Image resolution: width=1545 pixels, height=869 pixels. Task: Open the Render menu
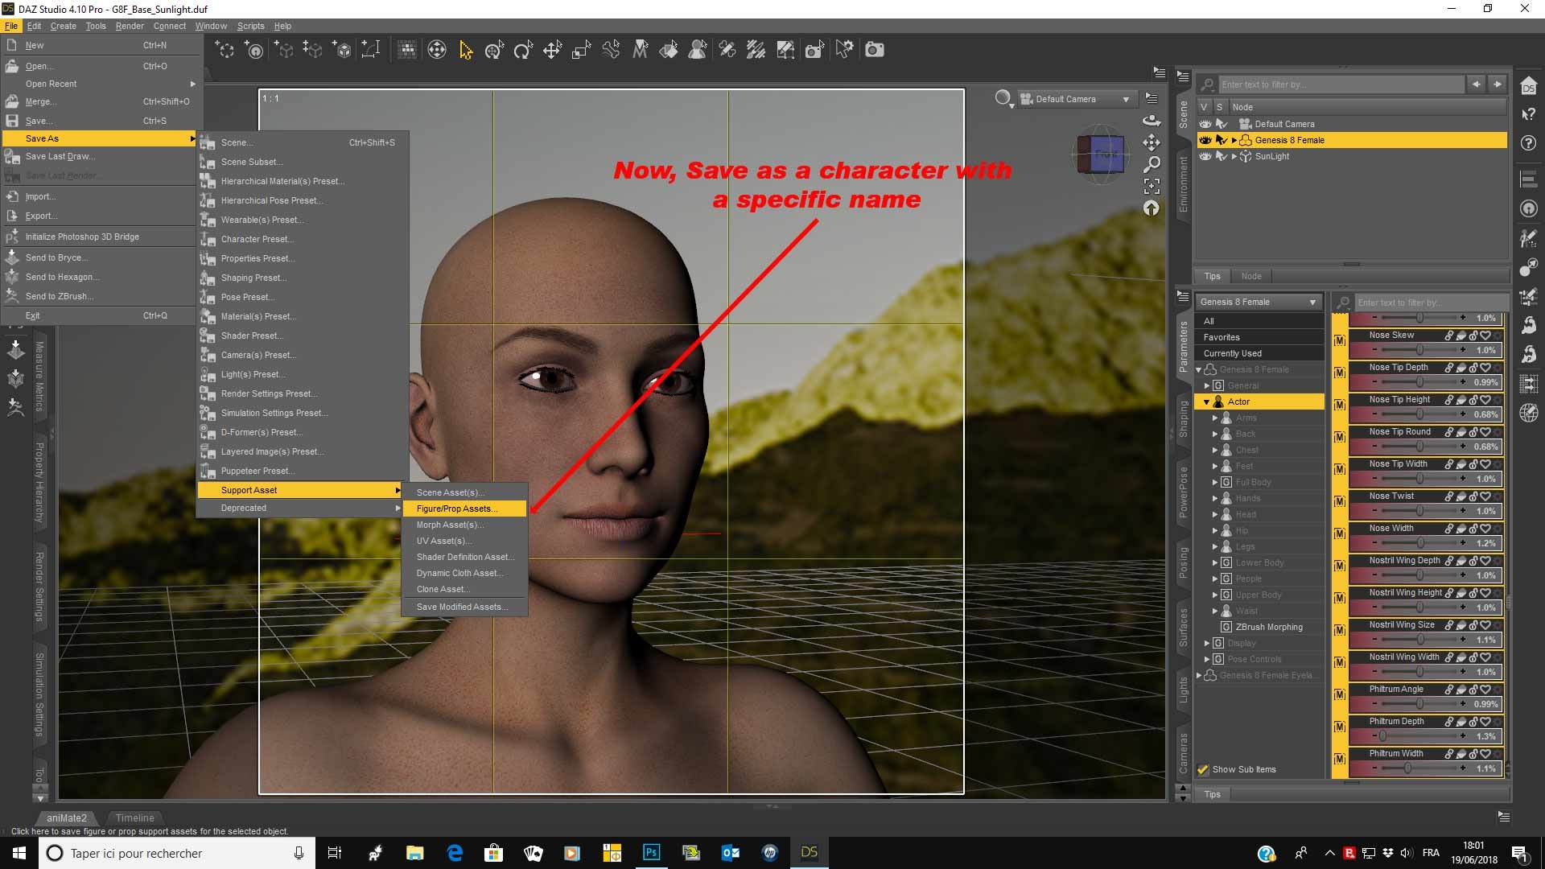129,26
